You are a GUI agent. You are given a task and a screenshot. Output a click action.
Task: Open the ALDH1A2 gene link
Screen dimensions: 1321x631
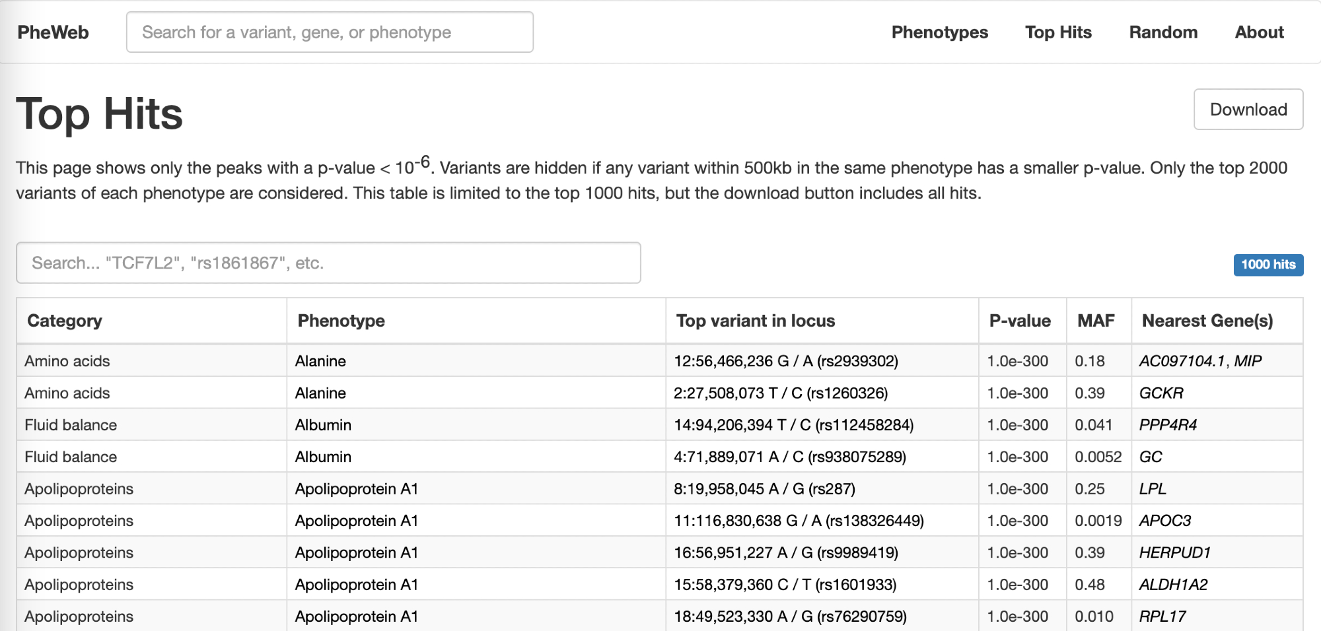1173,585
